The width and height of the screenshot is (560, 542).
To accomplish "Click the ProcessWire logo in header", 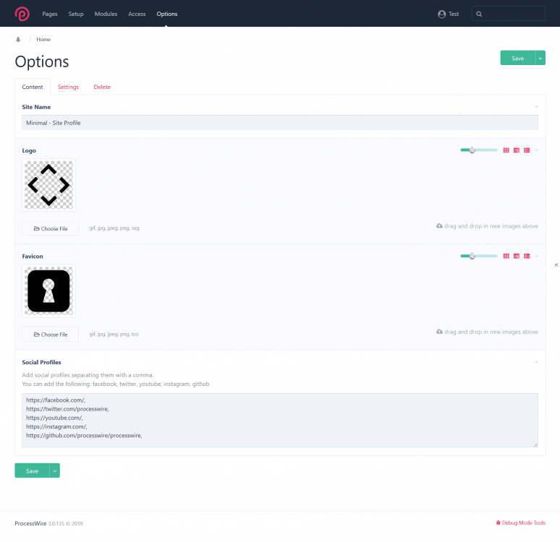I will (x=23, y=14).
